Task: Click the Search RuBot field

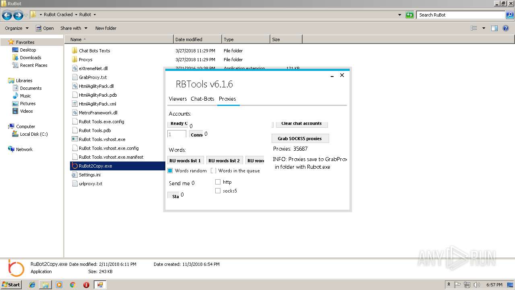Action: point(461,15)
